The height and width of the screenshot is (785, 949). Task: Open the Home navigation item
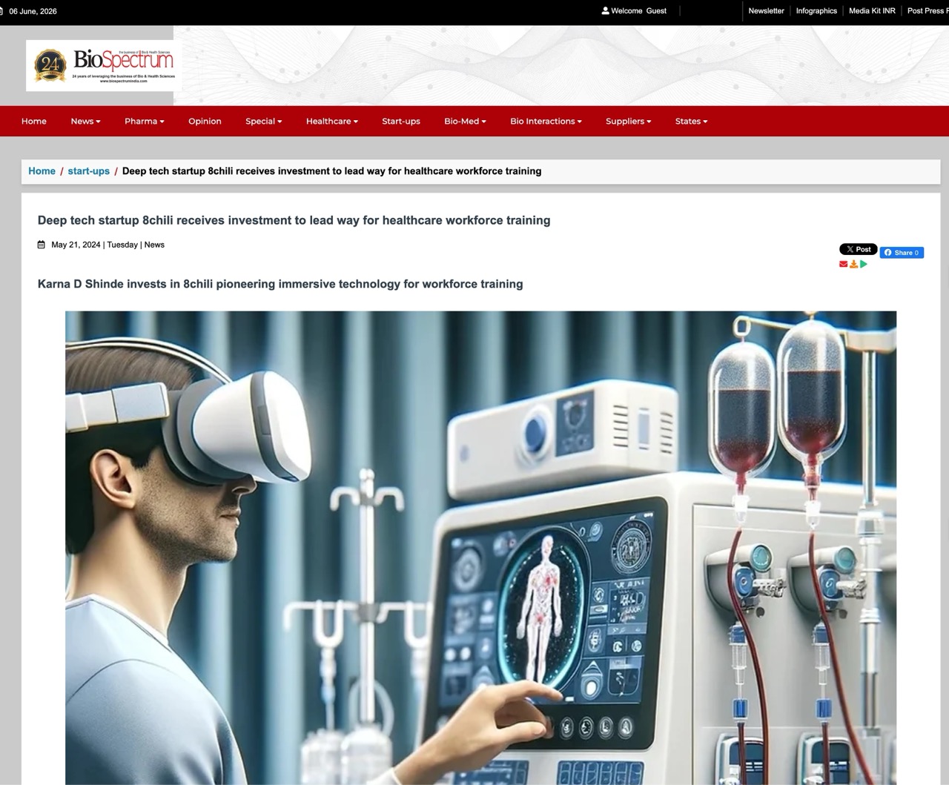[x=34, y=121]
